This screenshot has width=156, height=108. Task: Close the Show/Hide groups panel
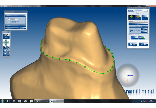[26, 12]
